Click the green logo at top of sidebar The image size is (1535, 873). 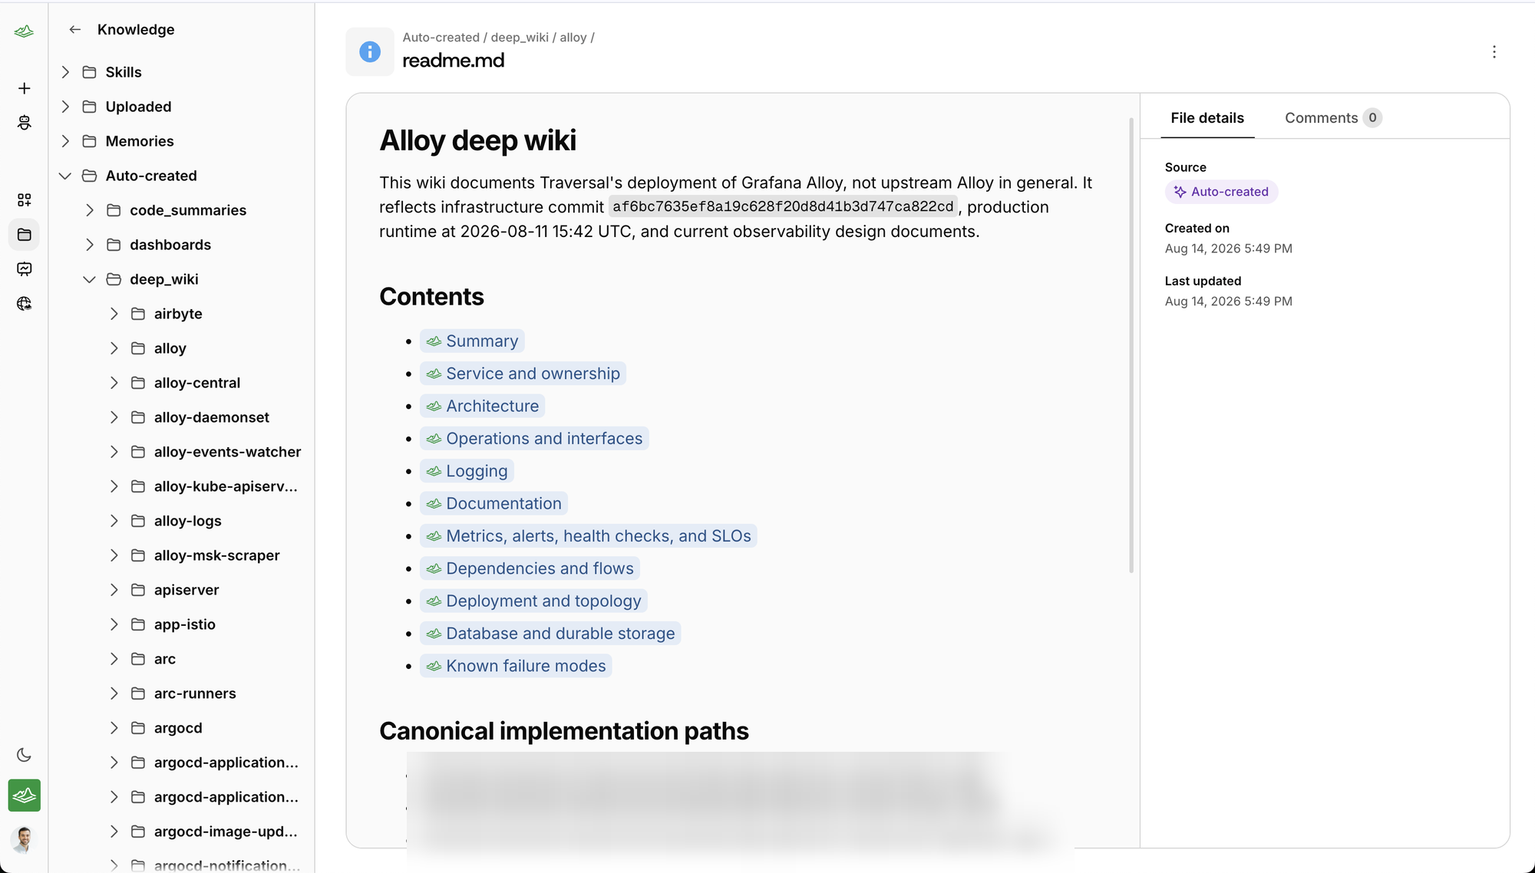pyautogui.click(x=24, y=31)
